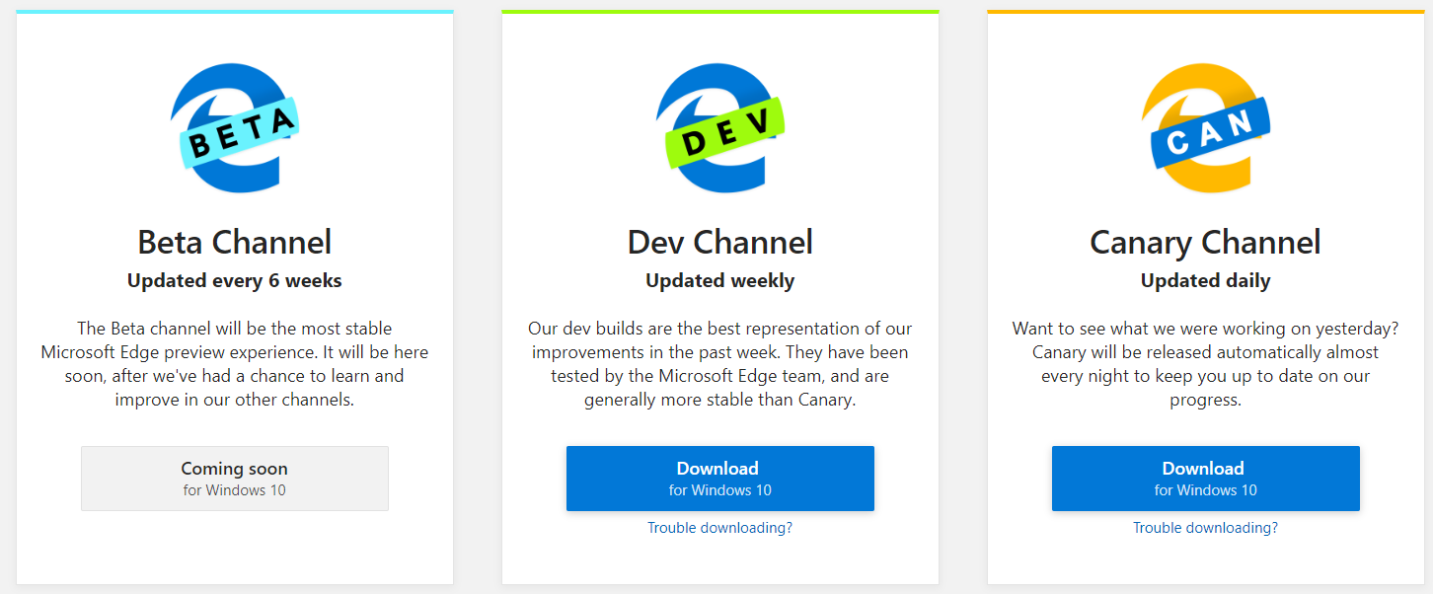
Task: Click the Canary description paragraph
Action: (1205, 364)
